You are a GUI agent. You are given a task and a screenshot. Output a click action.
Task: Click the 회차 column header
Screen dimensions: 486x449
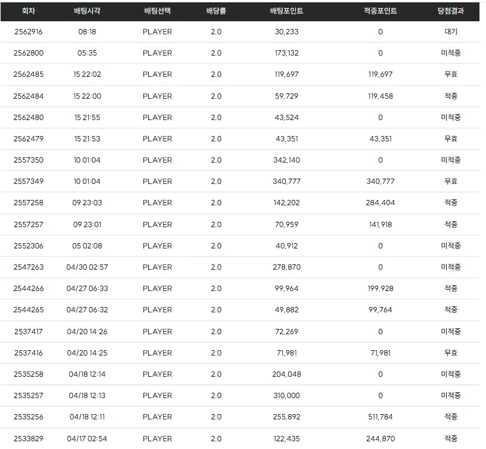(x=28, y=11)
